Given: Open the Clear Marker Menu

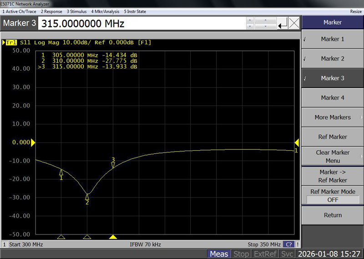Looking at the screenshot, I should pos(333,157).
